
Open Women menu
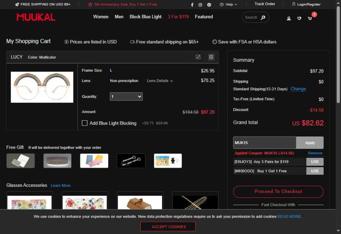point(101,16)
